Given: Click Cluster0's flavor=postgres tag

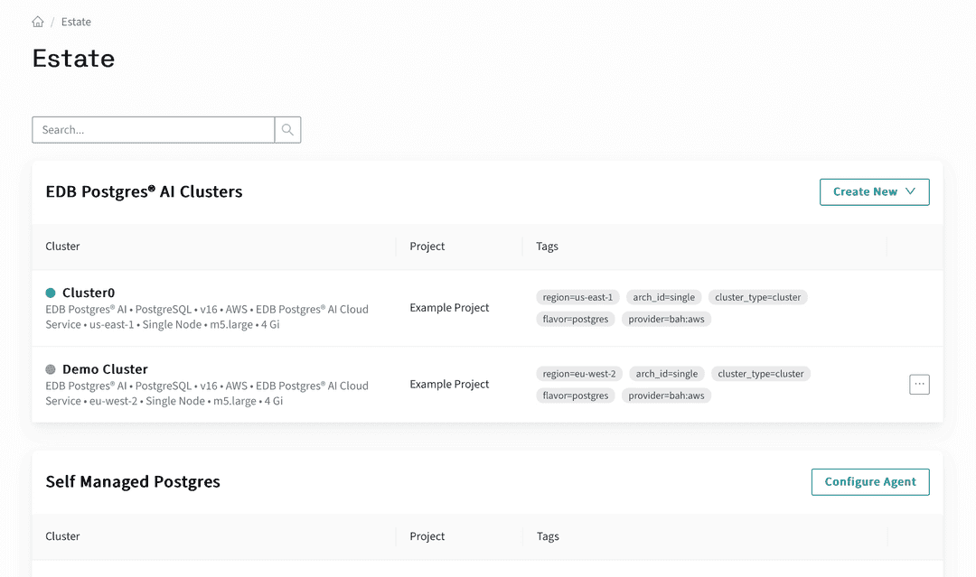Looking at the screenshot, I should click(x=576, y=319).
